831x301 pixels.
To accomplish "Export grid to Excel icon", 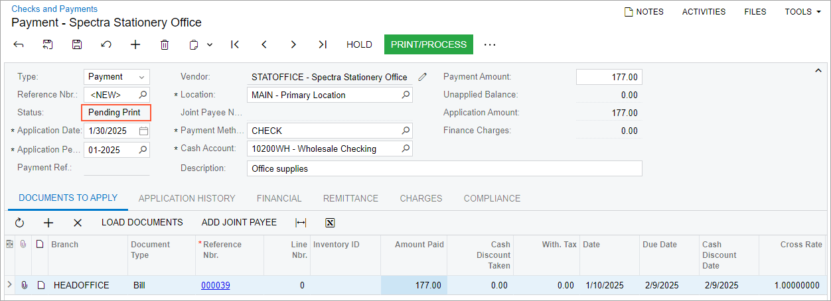I will (330, 223).
